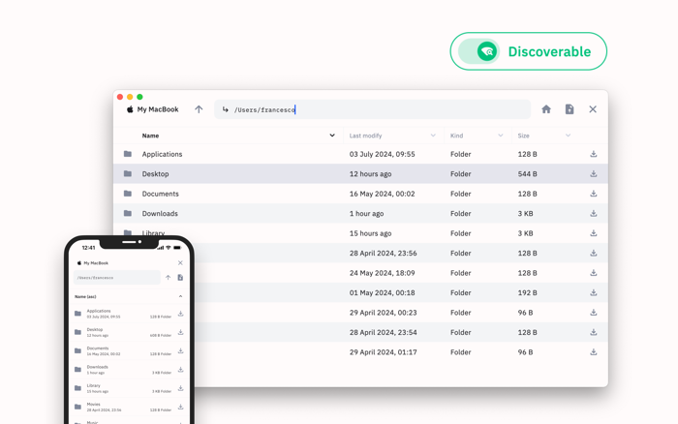Viewport: 678px width, 424px height.
Task: Close the desktop file browser with X
Action: (593, 109)
